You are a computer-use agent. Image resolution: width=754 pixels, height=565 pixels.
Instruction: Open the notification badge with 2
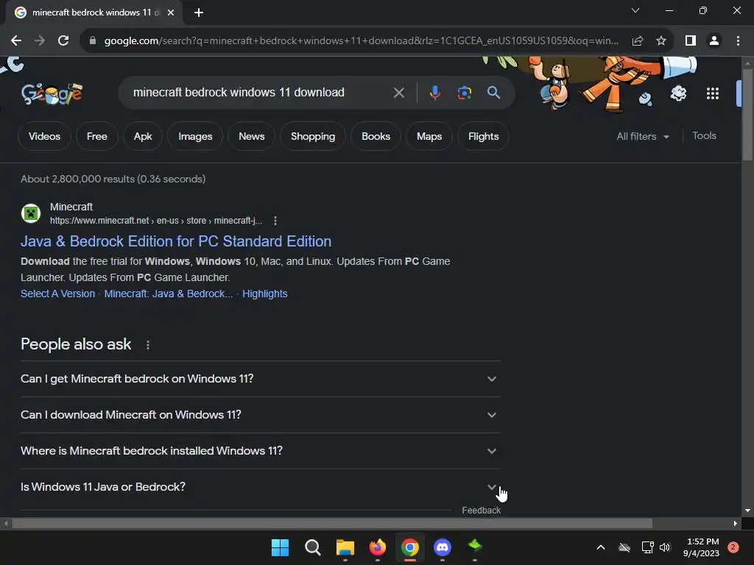point(733,547)
